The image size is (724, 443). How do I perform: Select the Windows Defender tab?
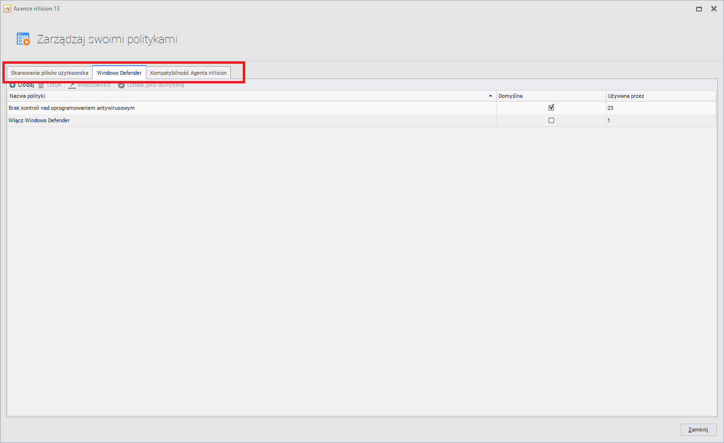point(119,73)
